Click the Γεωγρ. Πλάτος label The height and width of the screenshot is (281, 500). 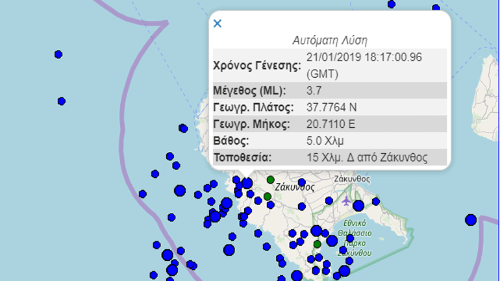click(x=253, y=107)
